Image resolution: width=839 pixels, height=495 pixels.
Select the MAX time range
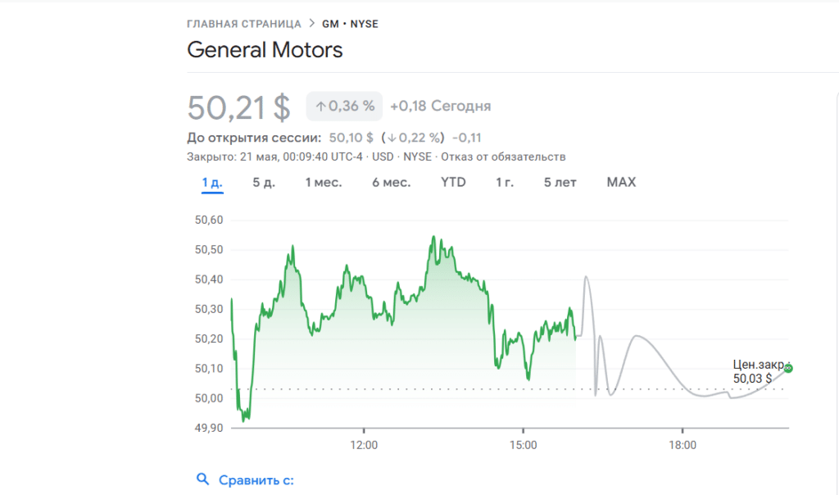click(x=621, y=182)
